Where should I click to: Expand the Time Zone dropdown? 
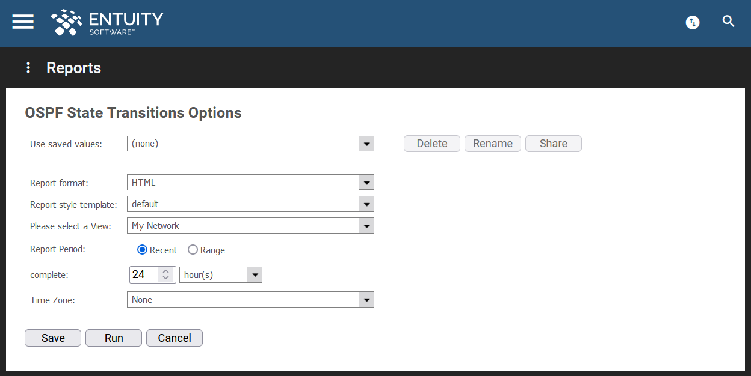point(250,300)
